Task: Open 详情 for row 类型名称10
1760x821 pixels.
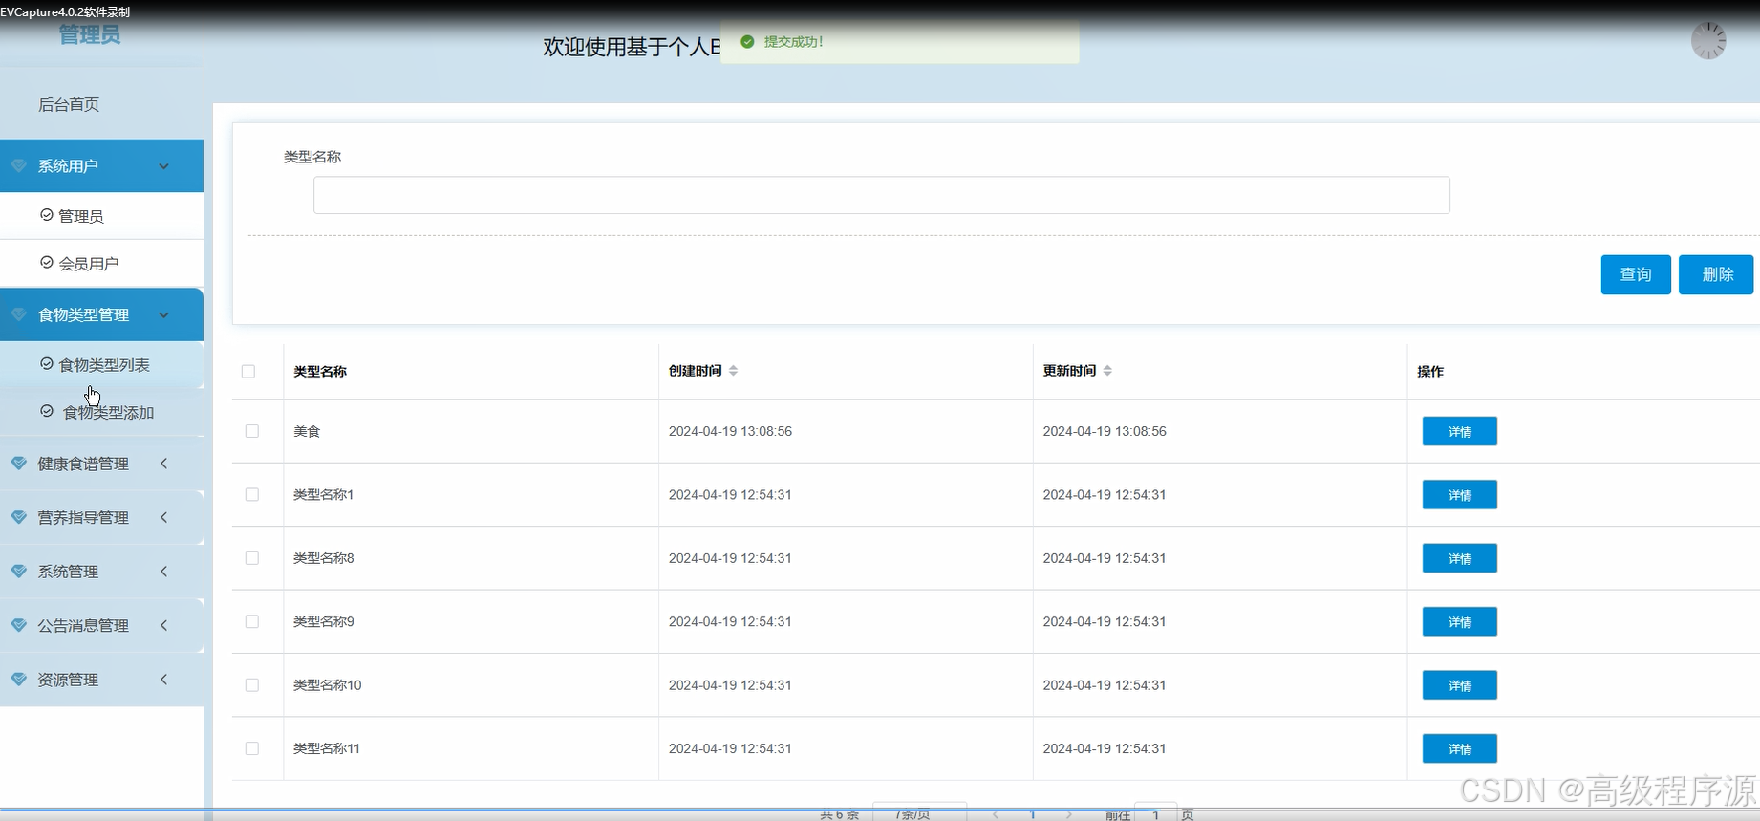Action: pos(1460,685)
